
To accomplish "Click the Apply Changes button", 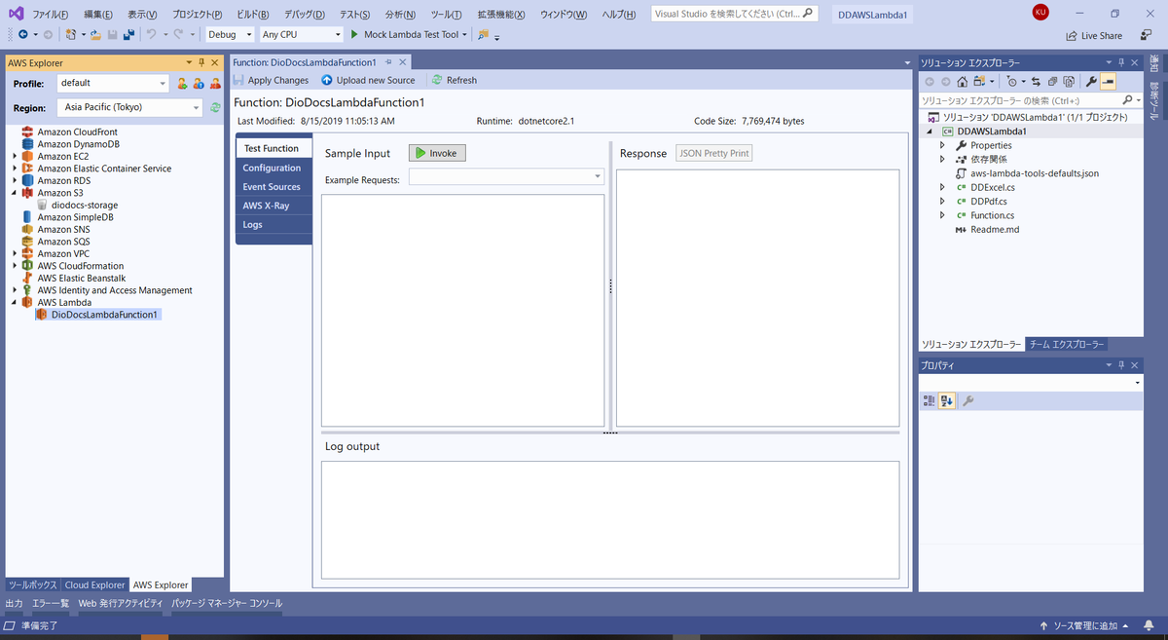I will click(x=271, y=80).
